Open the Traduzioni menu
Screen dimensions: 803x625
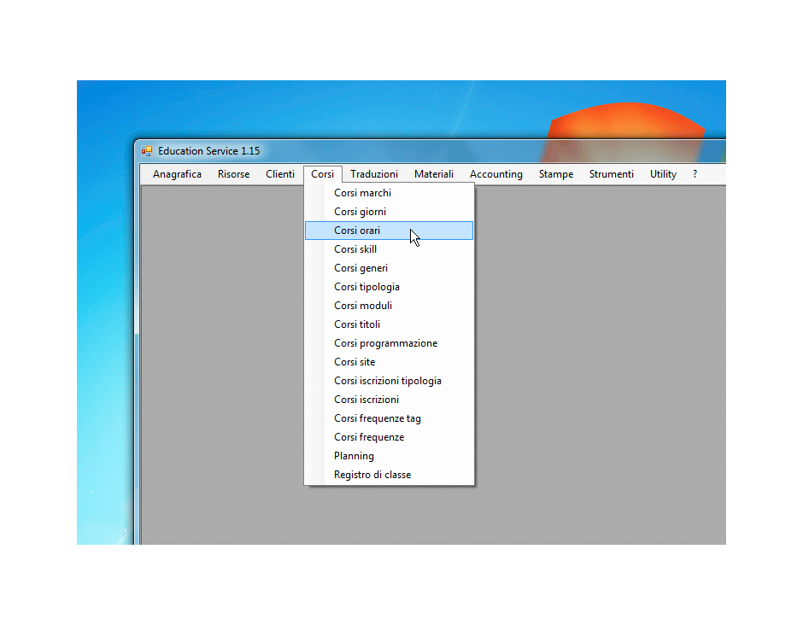(x=374, y=174)
